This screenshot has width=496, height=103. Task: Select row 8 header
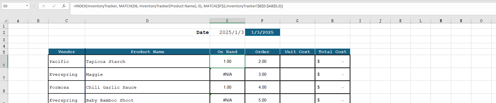coord(4,87)
